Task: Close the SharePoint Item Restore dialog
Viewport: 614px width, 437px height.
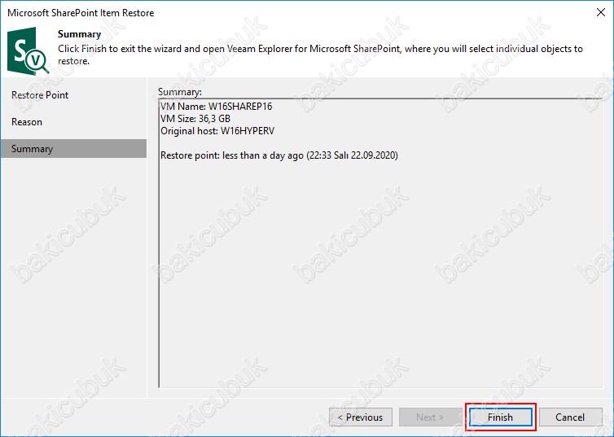Action: click(601, 12)
